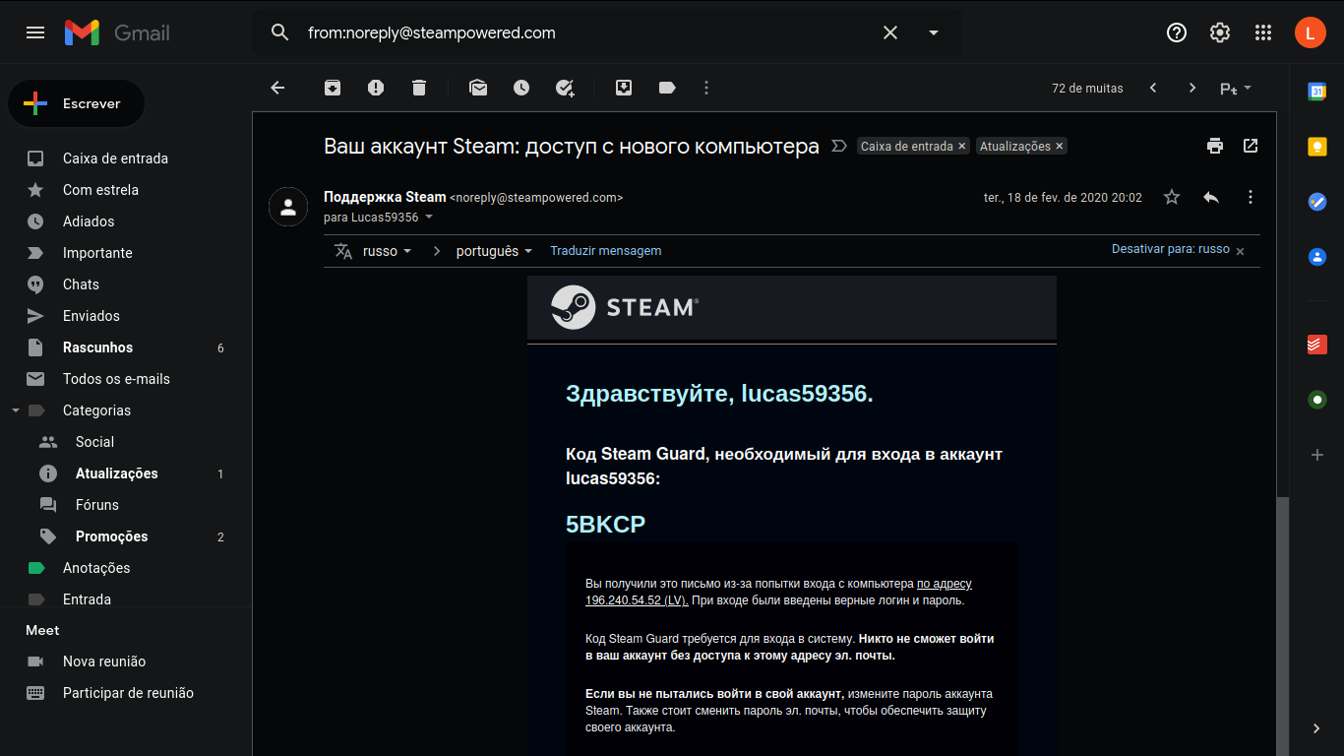Reply to the Steam message
Image resolution: width=1344 pixels, height=756 pixels.
coord(1211,197)
